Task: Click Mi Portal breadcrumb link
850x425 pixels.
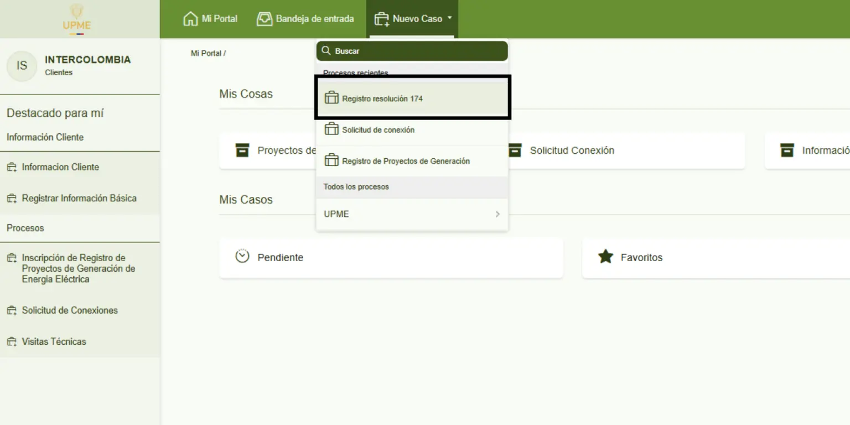Action: point(206,54)
